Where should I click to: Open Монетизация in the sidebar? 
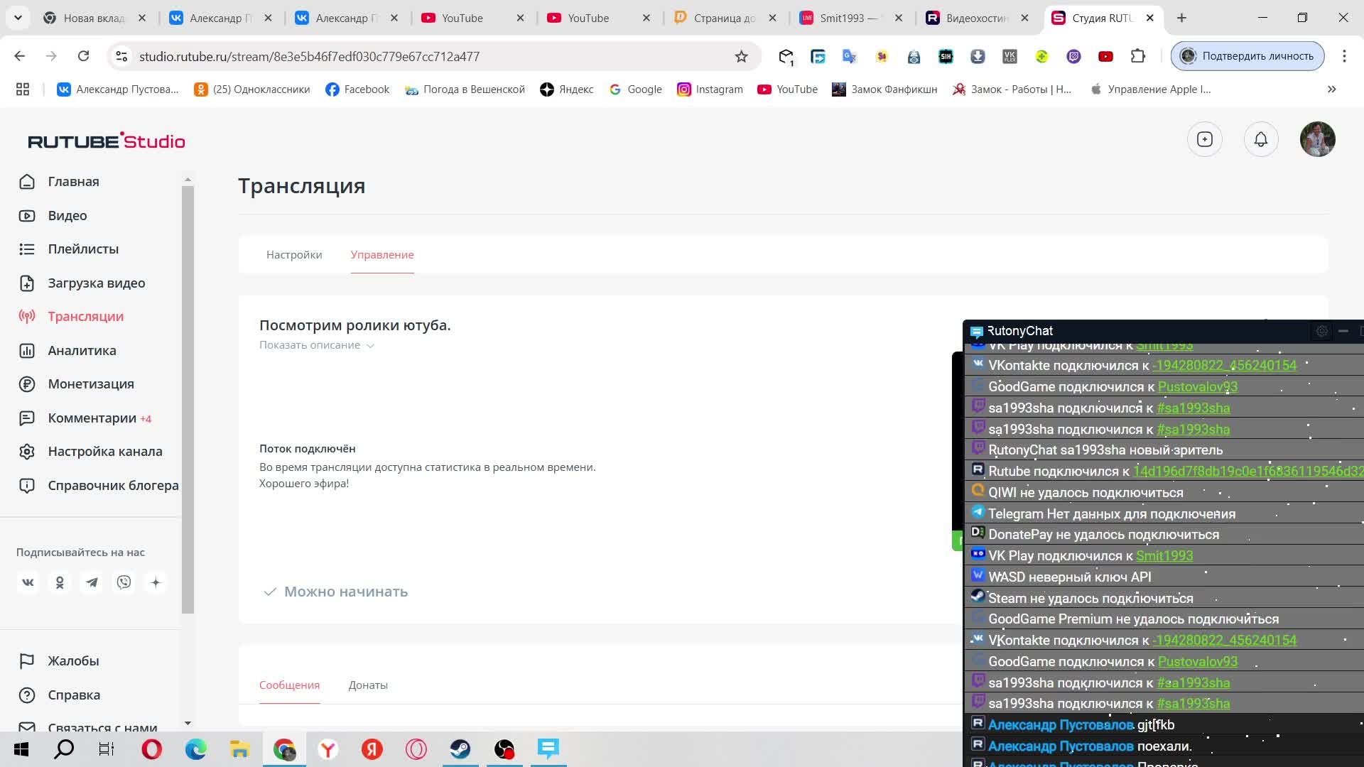(91, 383)
